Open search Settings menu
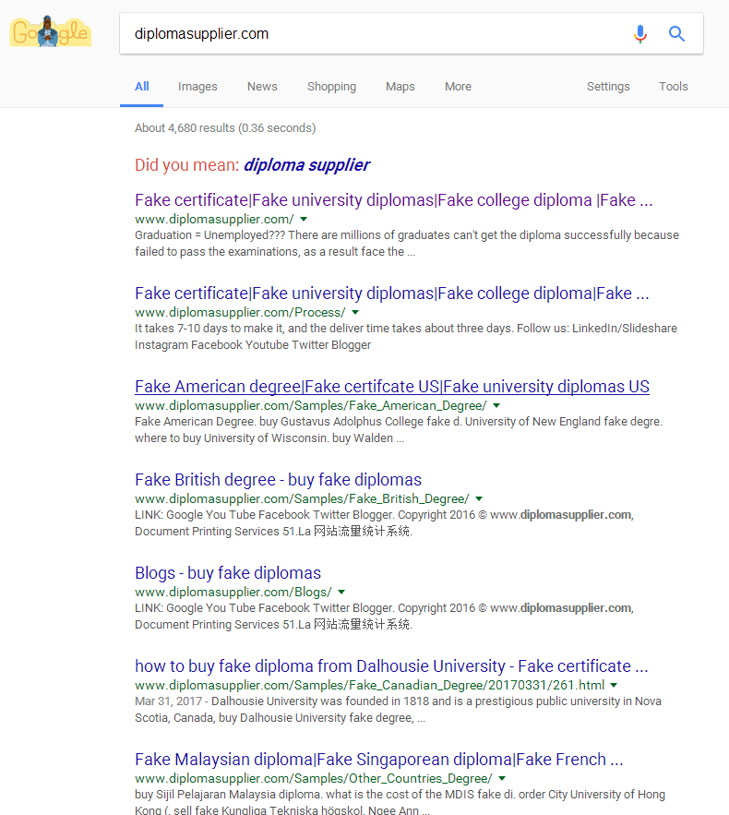 [608, 86]
